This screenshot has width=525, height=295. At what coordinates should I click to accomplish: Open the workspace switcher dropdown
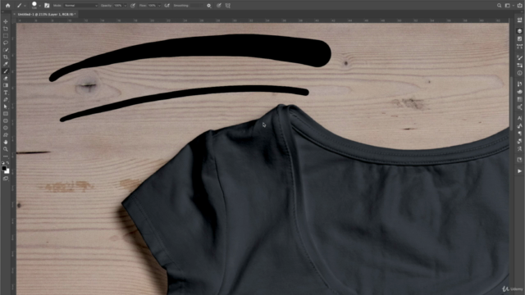[509, 6]
